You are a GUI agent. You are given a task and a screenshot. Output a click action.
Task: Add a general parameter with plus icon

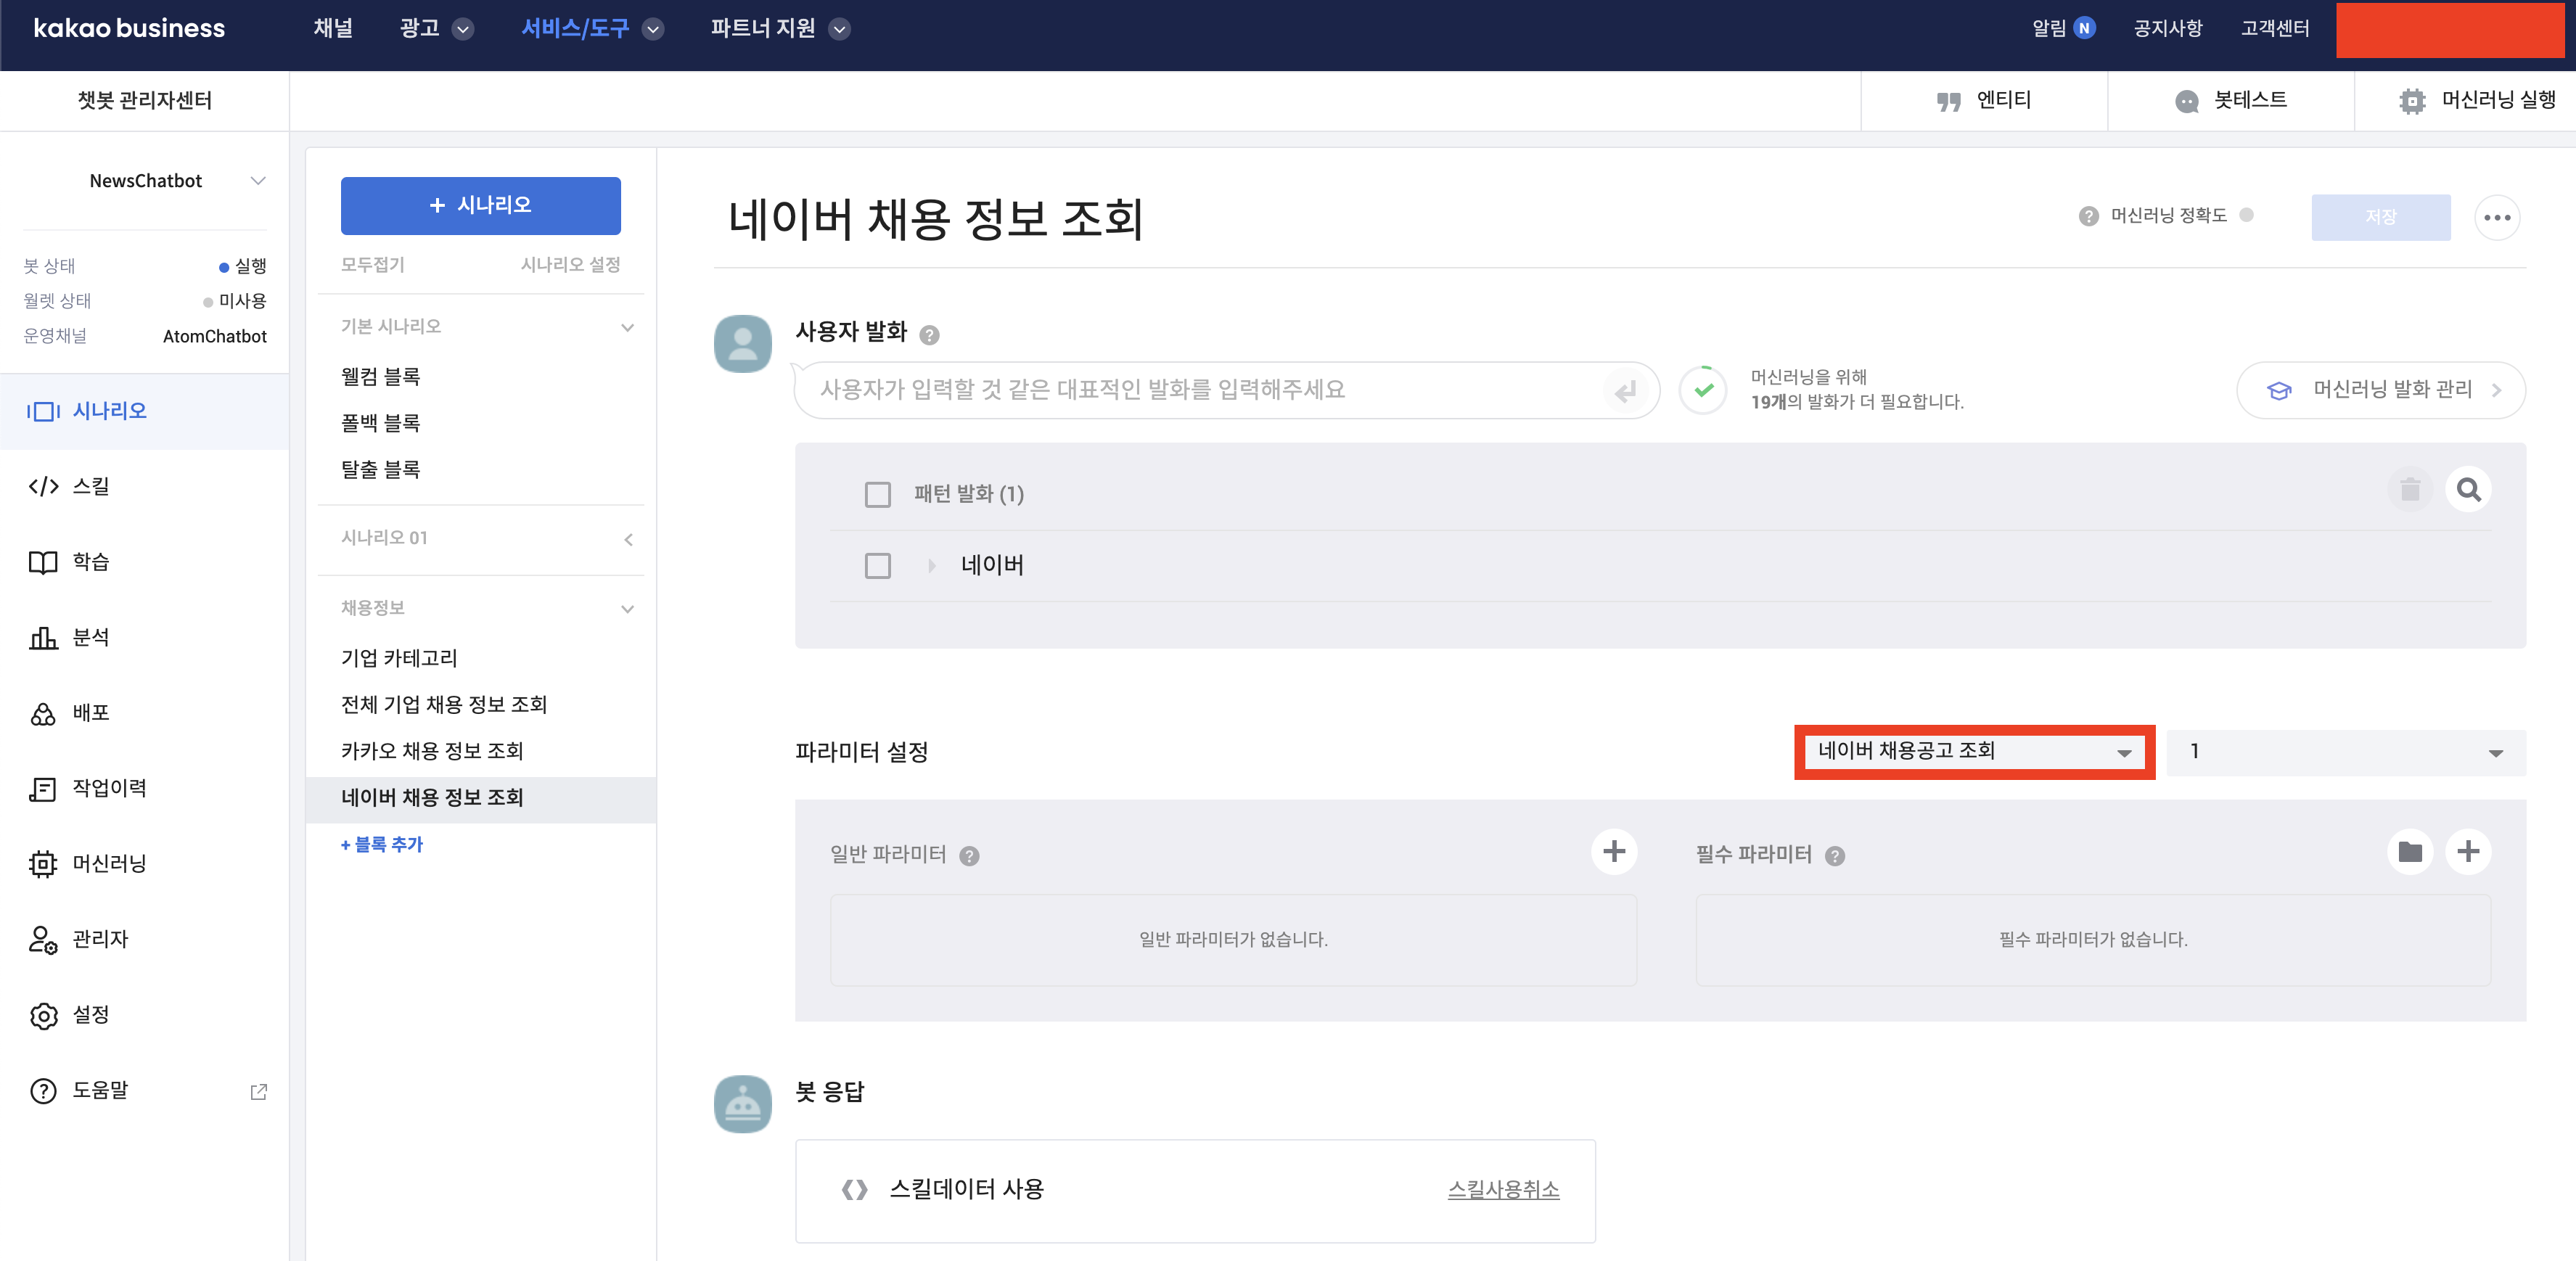[1613, 852]
